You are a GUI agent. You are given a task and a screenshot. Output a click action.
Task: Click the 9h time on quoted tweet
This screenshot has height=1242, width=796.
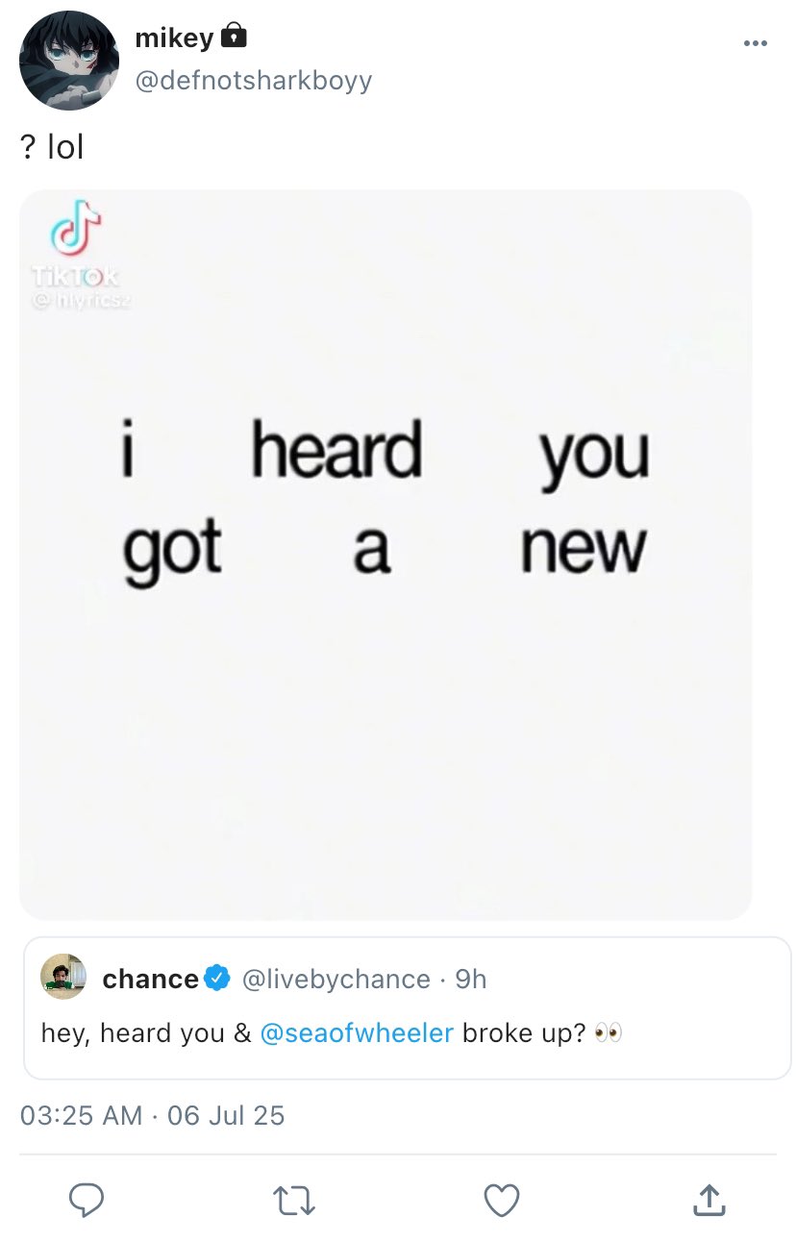(471, 979)
